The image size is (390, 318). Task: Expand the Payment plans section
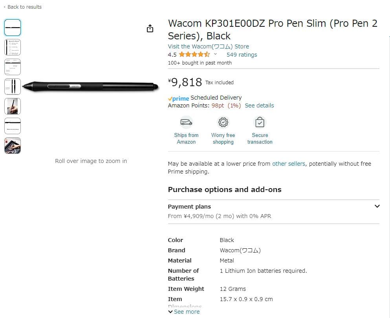click(x=377, y=206)
